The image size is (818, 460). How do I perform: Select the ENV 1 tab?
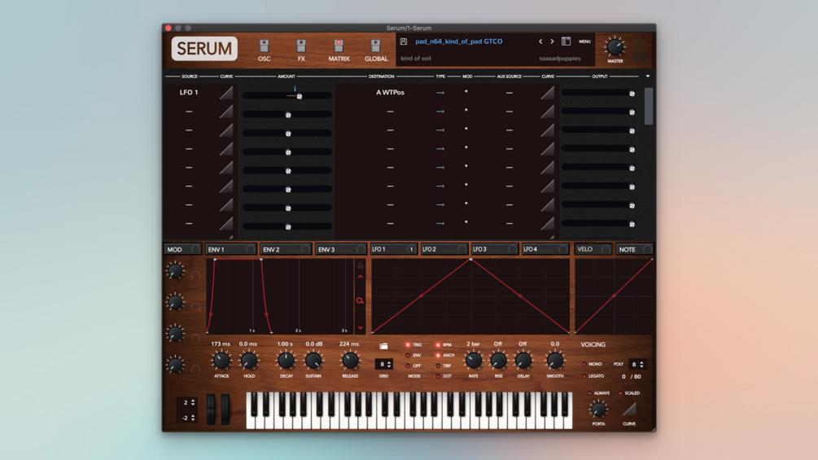(x=230, y=249)
